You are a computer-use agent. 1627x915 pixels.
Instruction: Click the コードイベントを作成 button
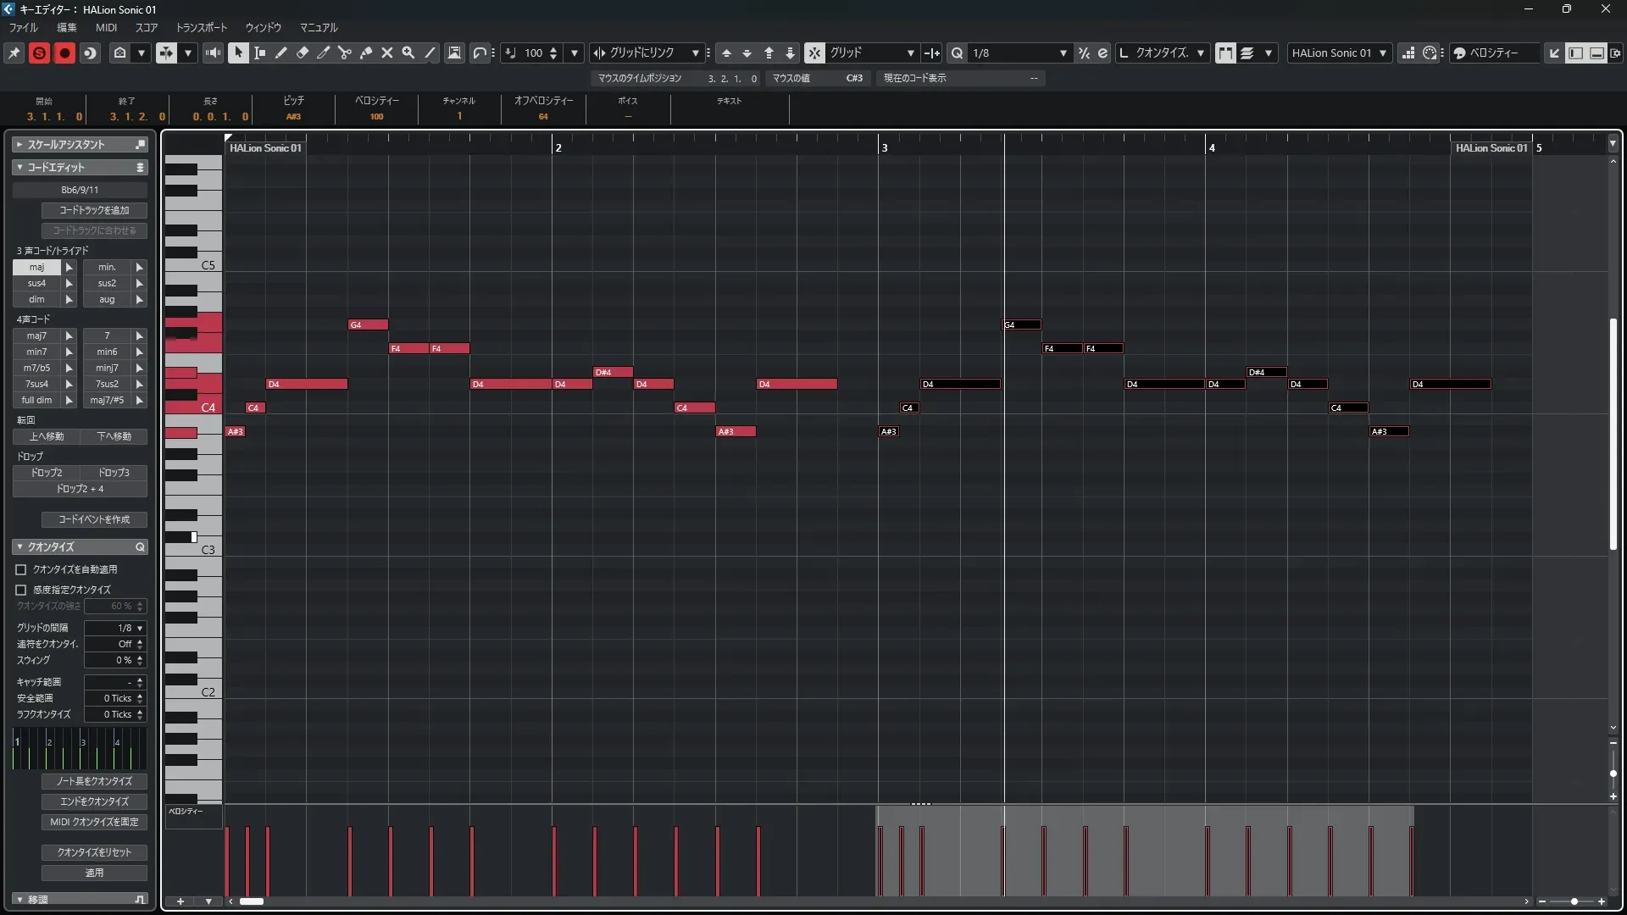click(x=94, y=519)
